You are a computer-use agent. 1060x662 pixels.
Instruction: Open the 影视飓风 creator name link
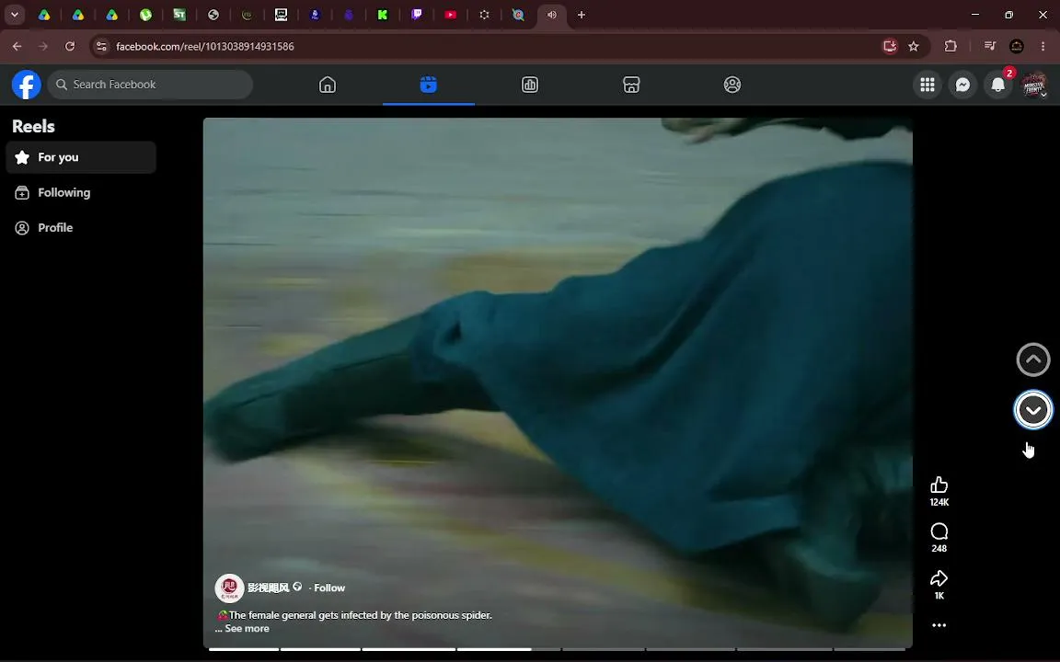click(x=269, y=588)
